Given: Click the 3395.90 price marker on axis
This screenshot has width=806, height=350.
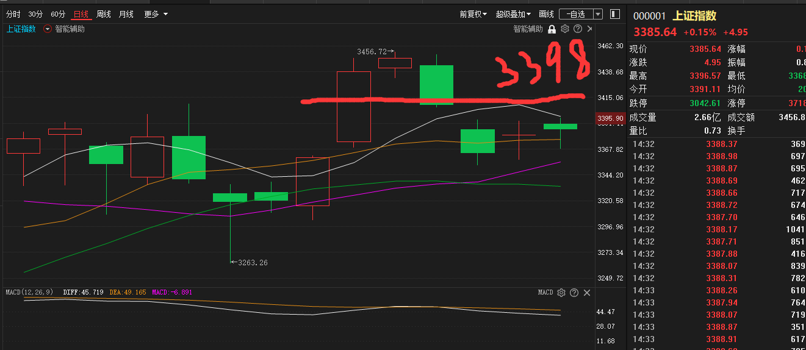Looking at the screenshot, I should pos(610,118).
